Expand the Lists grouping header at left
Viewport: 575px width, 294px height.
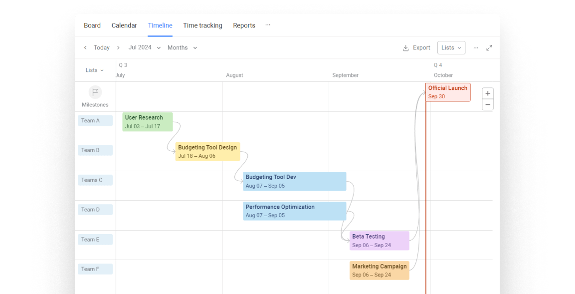click(x=94, y=70)
